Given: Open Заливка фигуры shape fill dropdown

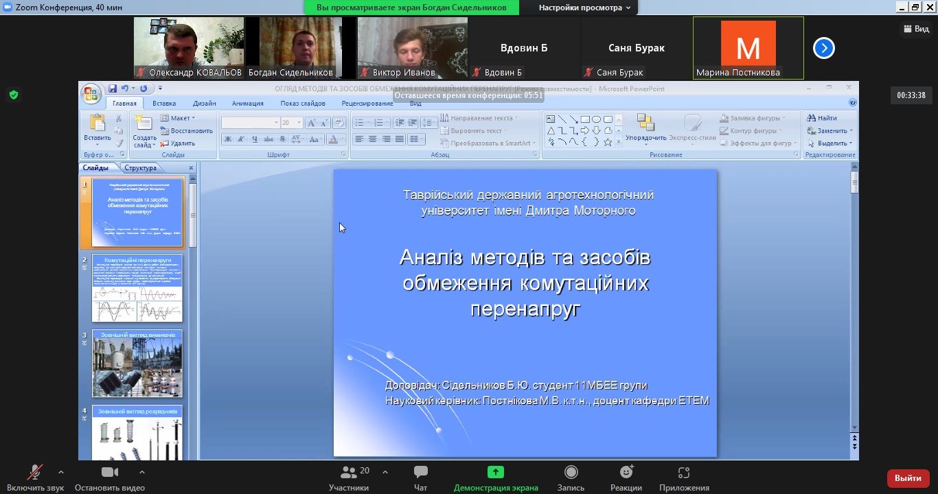Looking at the screenshot, I should pos(754,118).
